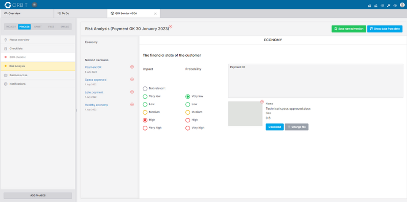Open the To Do tab
The image size is (407, 202).
(x=65, y=13)
